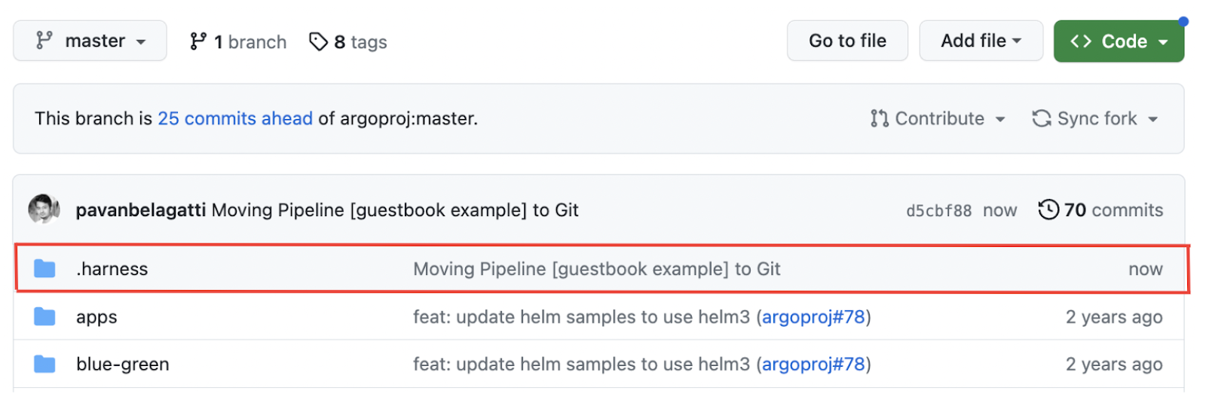1206x406 pixels.
Task: Expand the Contribute menu
Action: coord(938,118)
